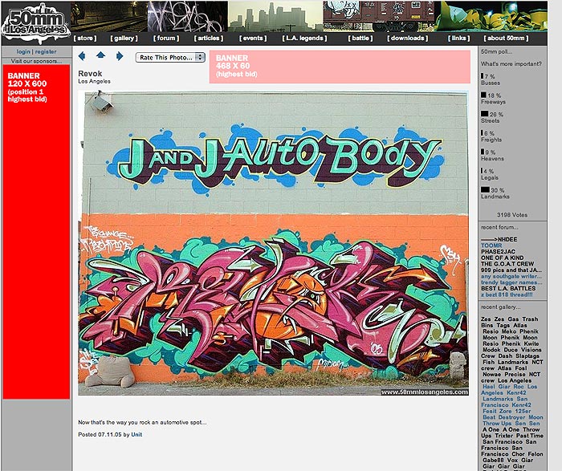Open the Roc gallery link
Viewport: 562px width, 471px height.
519,387
